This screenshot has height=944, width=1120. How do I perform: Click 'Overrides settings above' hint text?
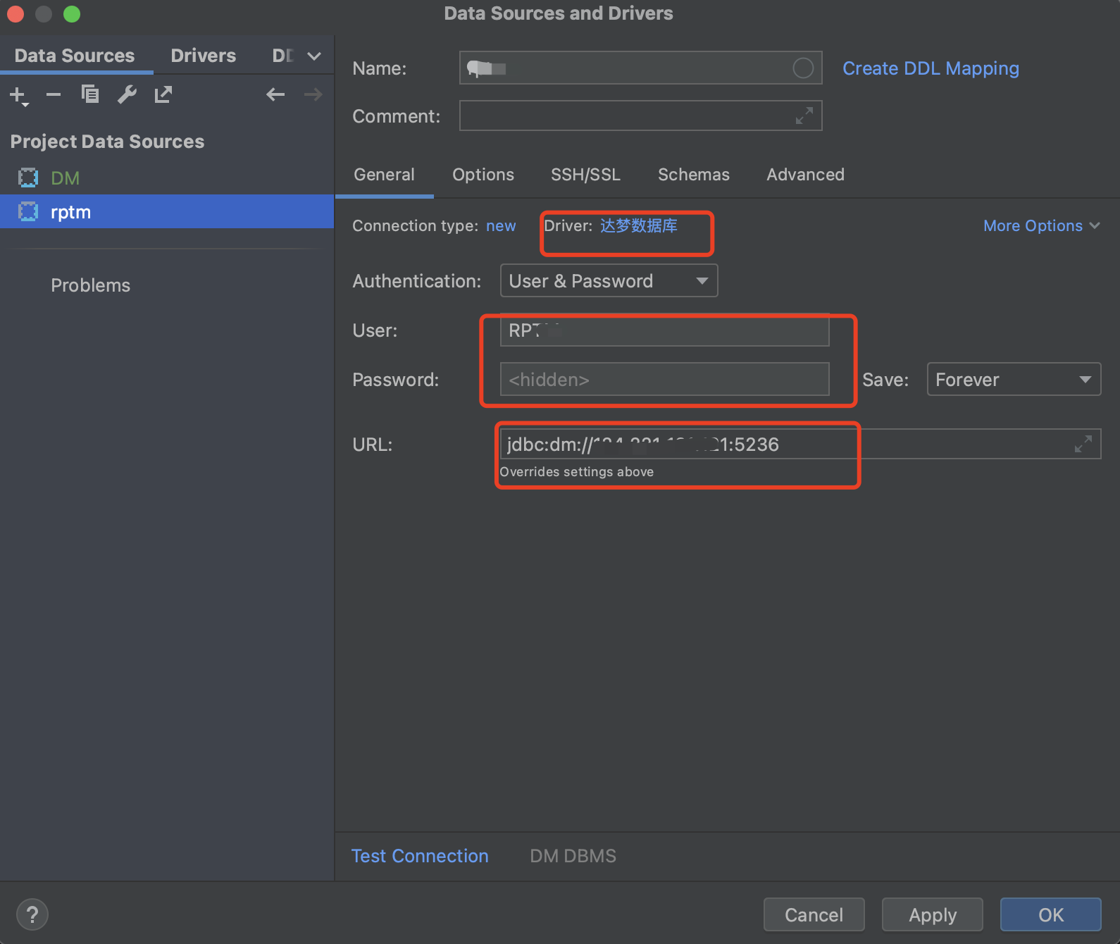pyautogui.click(x=577, y=472)
